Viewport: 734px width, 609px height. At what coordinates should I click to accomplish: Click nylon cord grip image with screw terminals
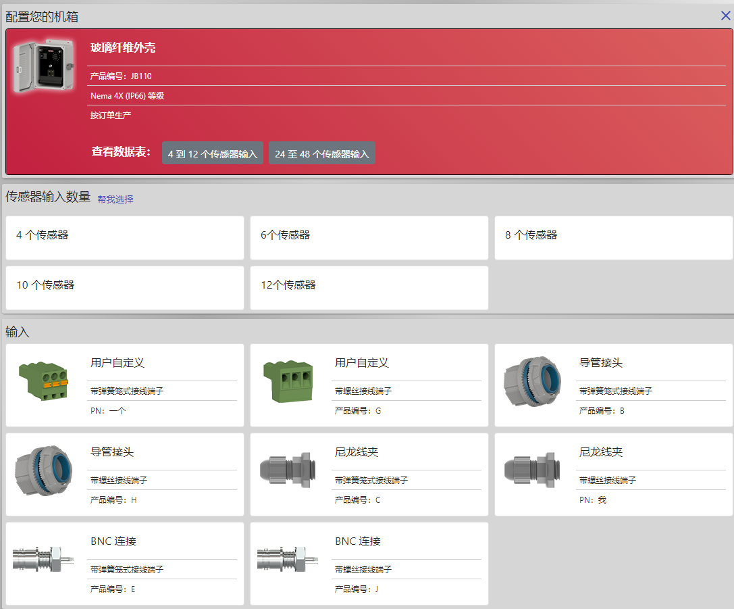[532, 470]
